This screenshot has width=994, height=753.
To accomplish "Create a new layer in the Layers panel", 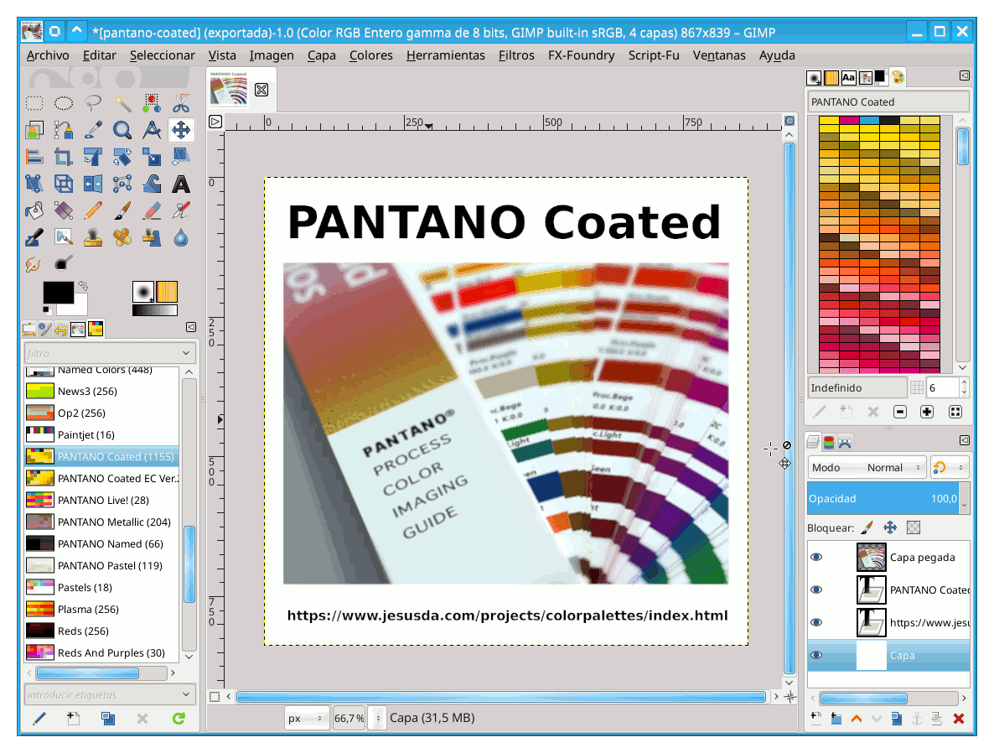I will (815, 719).
